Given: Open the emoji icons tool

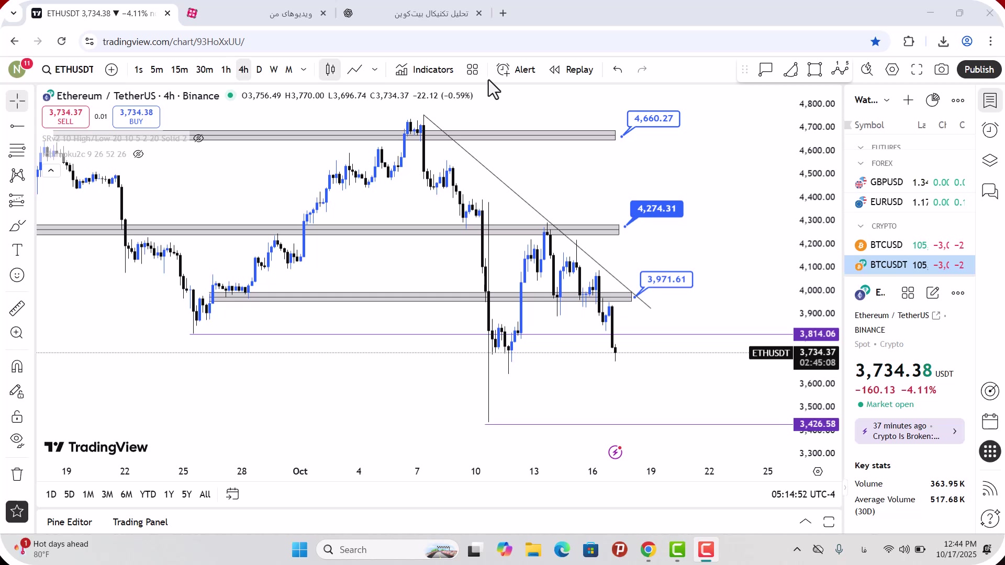Looking at the screenshot, I should [17, 275].
